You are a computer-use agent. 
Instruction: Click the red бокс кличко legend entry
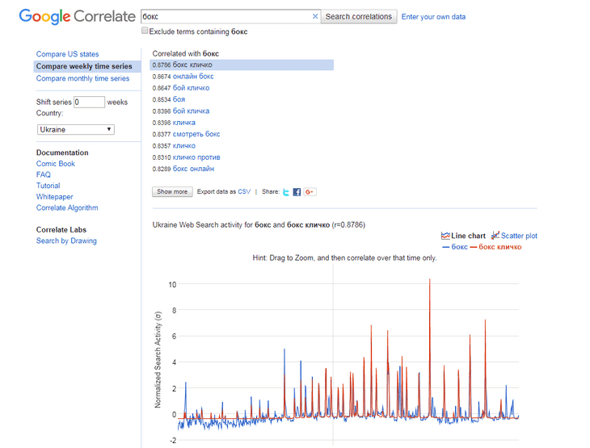pyautogui.click(x=496, y=247)
